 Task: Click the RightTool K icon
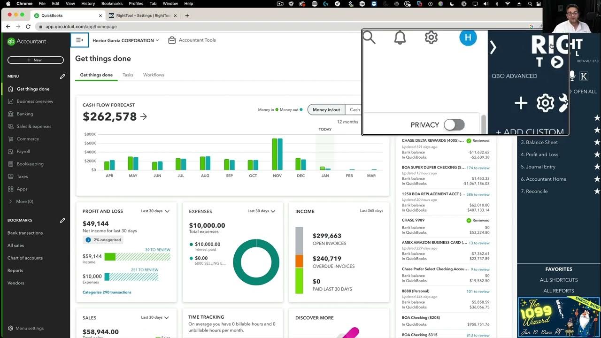click(x=584, y=76)
